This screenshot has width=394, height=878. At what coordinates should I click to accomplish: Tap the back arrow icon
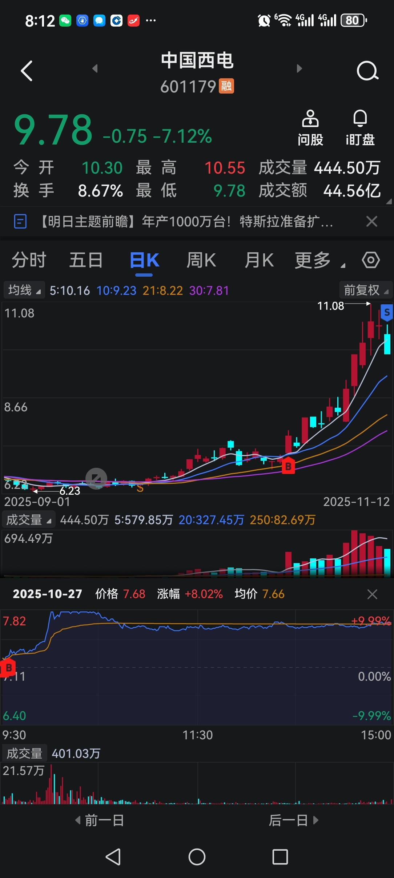tap(27, 71)
